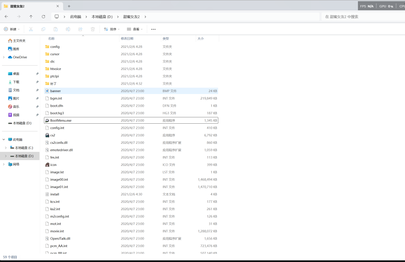Click the delete trash can icon
405x262 pixels.
(x=93, y=29)
